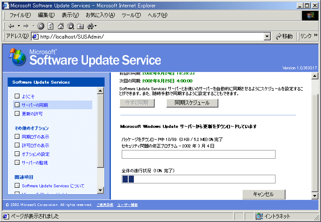
Task: Open the 同期ログの表示 link
Action: (x=36, y=137)
